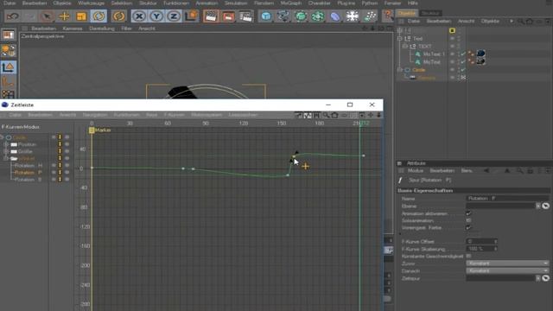Viewport: 553px width, 311px height.
Task: Click the active recent tool icon beside Rotate
Action: [119, 16]
